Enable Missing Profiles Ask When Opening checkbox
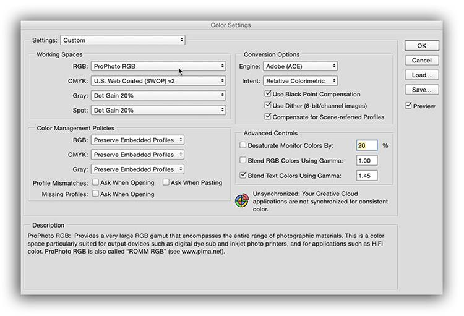The height and width of the screenshot is (316, 464). [x=95, y=194]
